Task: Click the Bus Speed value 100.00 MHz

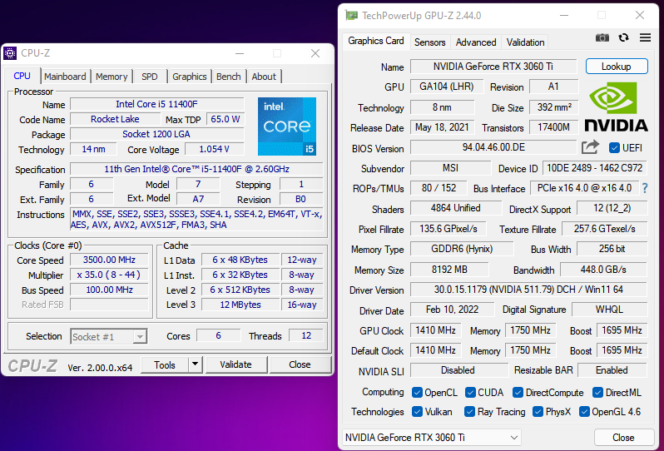Action: [x=109, y=290]
